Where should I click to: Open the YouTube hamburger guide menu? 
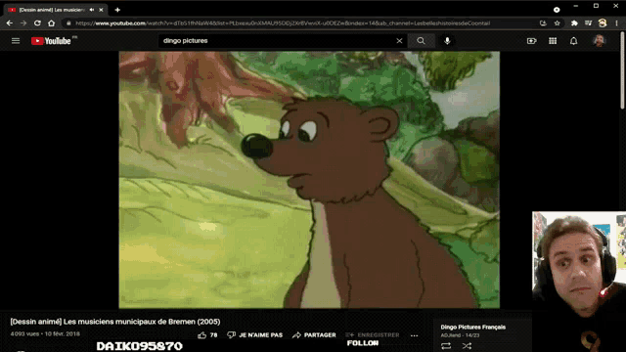pos(16,41)
